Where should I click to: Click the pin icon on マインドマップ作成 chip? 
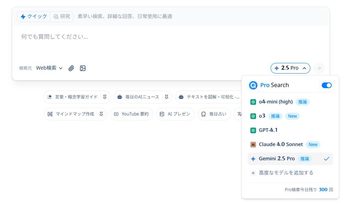click(101, 114)
